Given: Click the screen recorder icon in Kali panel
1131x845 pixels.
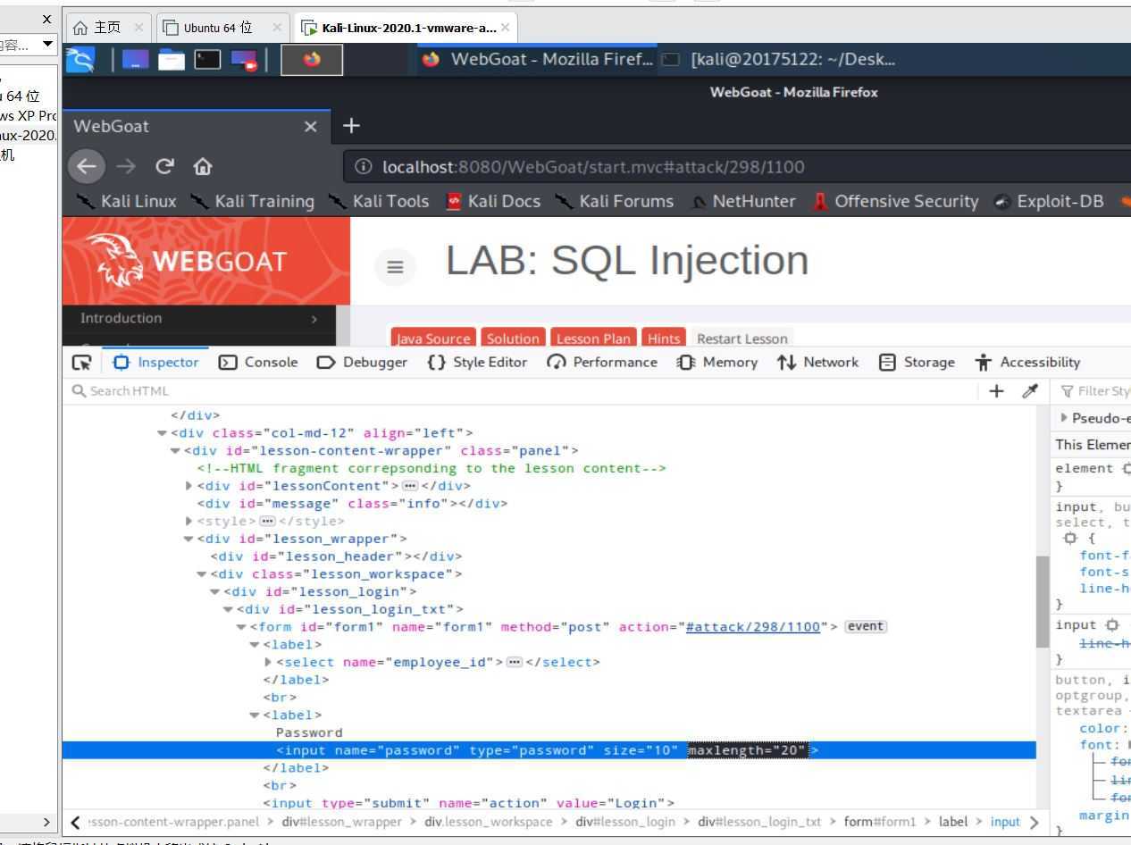Looking at the screenshot, I should coord(242,60).
